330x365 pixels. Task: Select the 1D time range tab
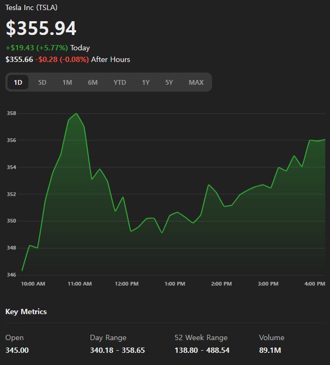(x=18, y=83)
